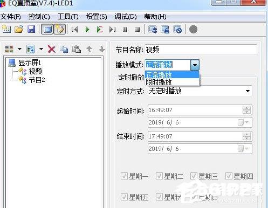
Task: Toggle the 星期五 checkbox
Action: tap(124, 197)
